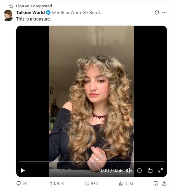
Task: Like the tweet with the heart icon
Action: click(x=87, y=184)
